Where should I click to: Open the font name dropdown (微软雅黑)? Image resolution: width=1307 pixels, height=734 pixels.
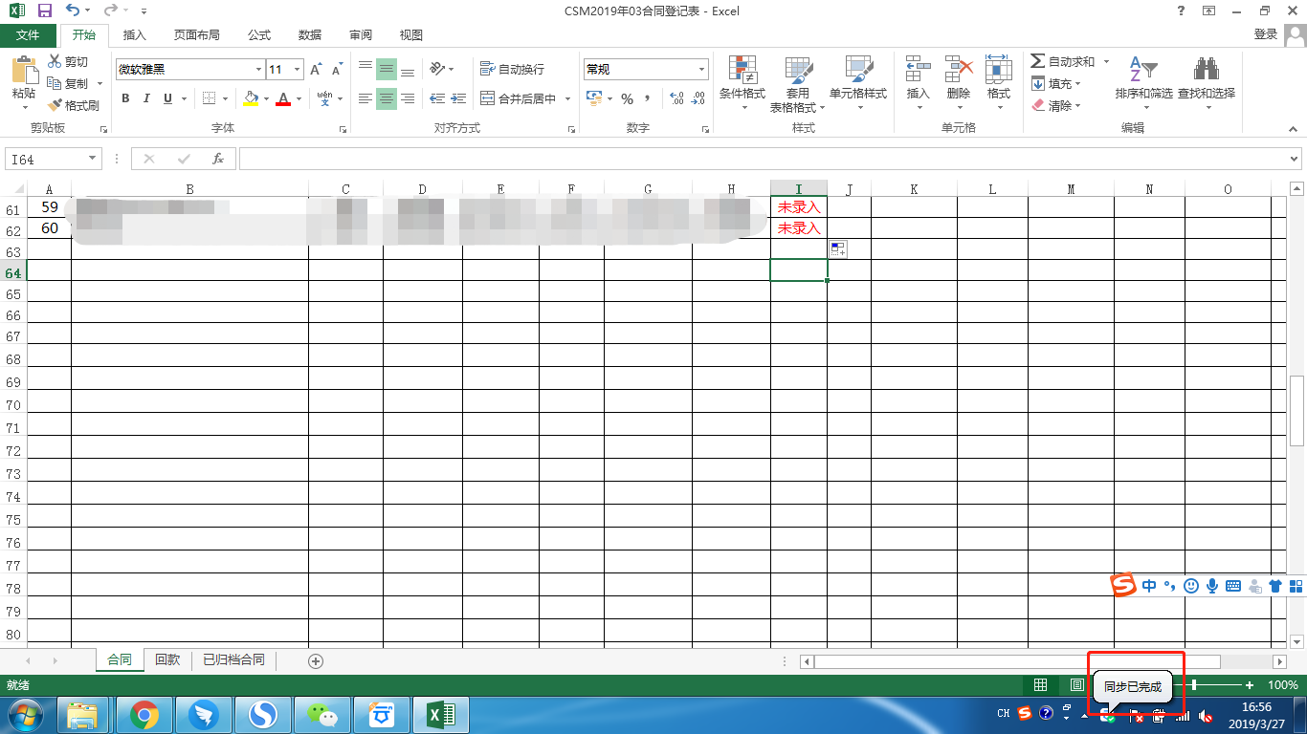[x=258, y=70]
